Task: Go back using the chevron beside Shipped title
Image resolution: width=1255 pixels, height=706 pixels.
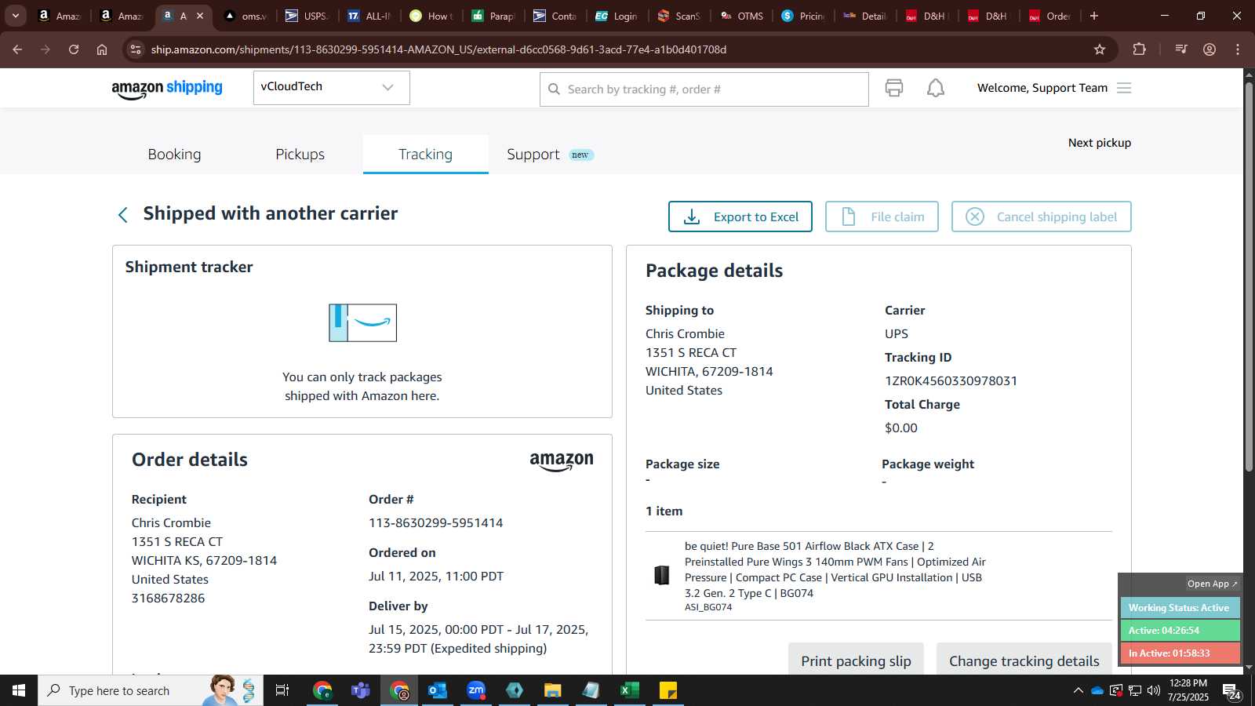Action: click(x=122, y=215)
